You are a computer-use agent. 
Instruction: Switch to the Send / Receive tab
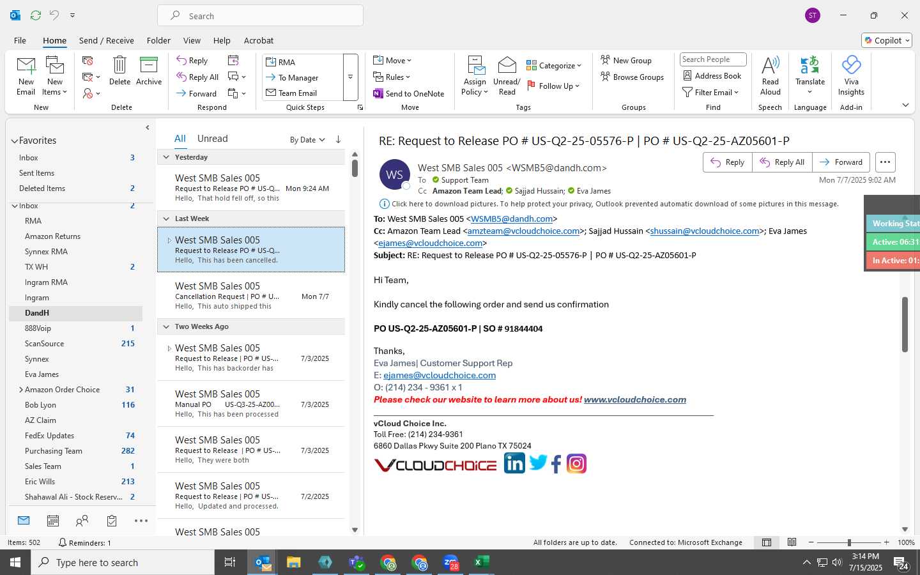[x=107, y=40]
